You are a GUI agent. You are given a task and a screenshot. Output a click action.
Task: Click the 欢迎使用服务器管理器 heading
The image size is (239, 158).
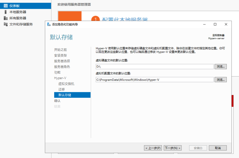click(74, 5)
